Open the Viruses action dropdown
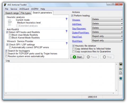The height and width of the screenshot is (103, 127). click(107, 19)
